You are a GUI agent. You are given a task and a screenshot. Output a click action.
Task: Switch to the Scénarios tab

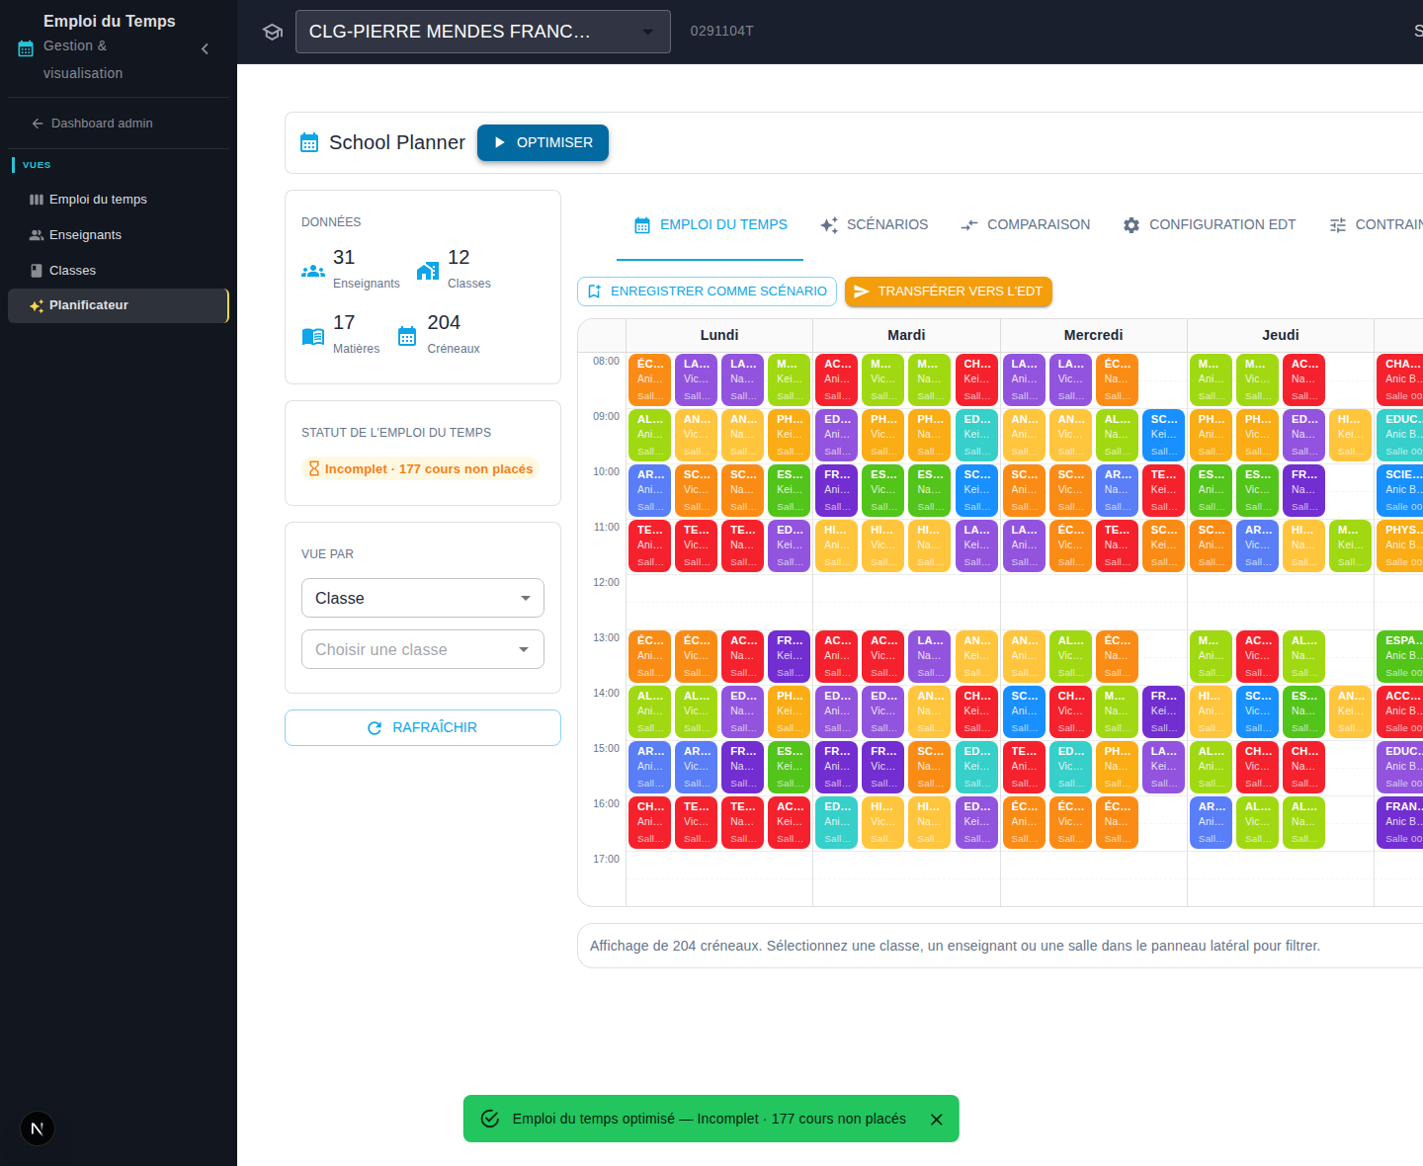[874, 225]
